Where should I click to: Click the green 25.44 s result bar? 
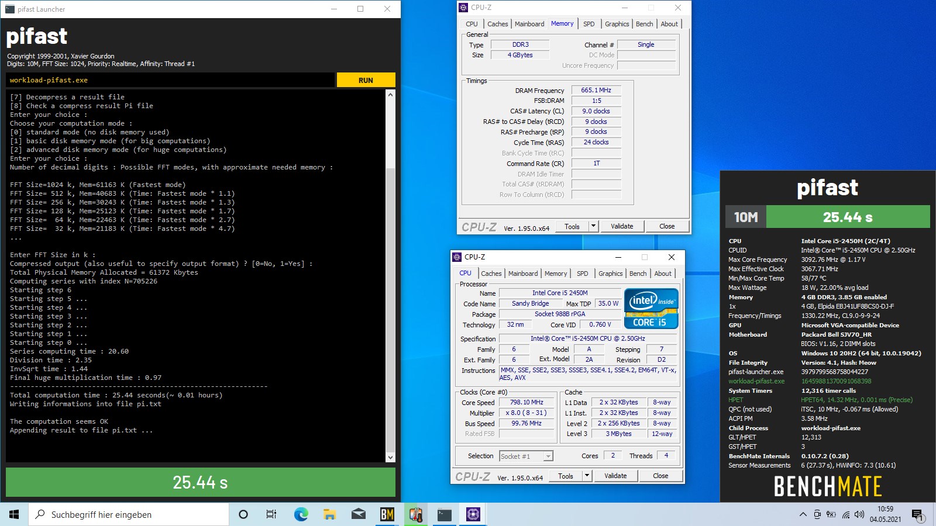click(x=201, y=482)
